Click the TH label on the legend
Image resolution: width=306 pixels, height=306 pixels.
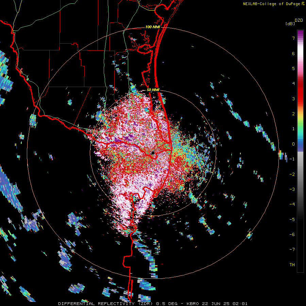pyautogui.click(x=292, y=265)
